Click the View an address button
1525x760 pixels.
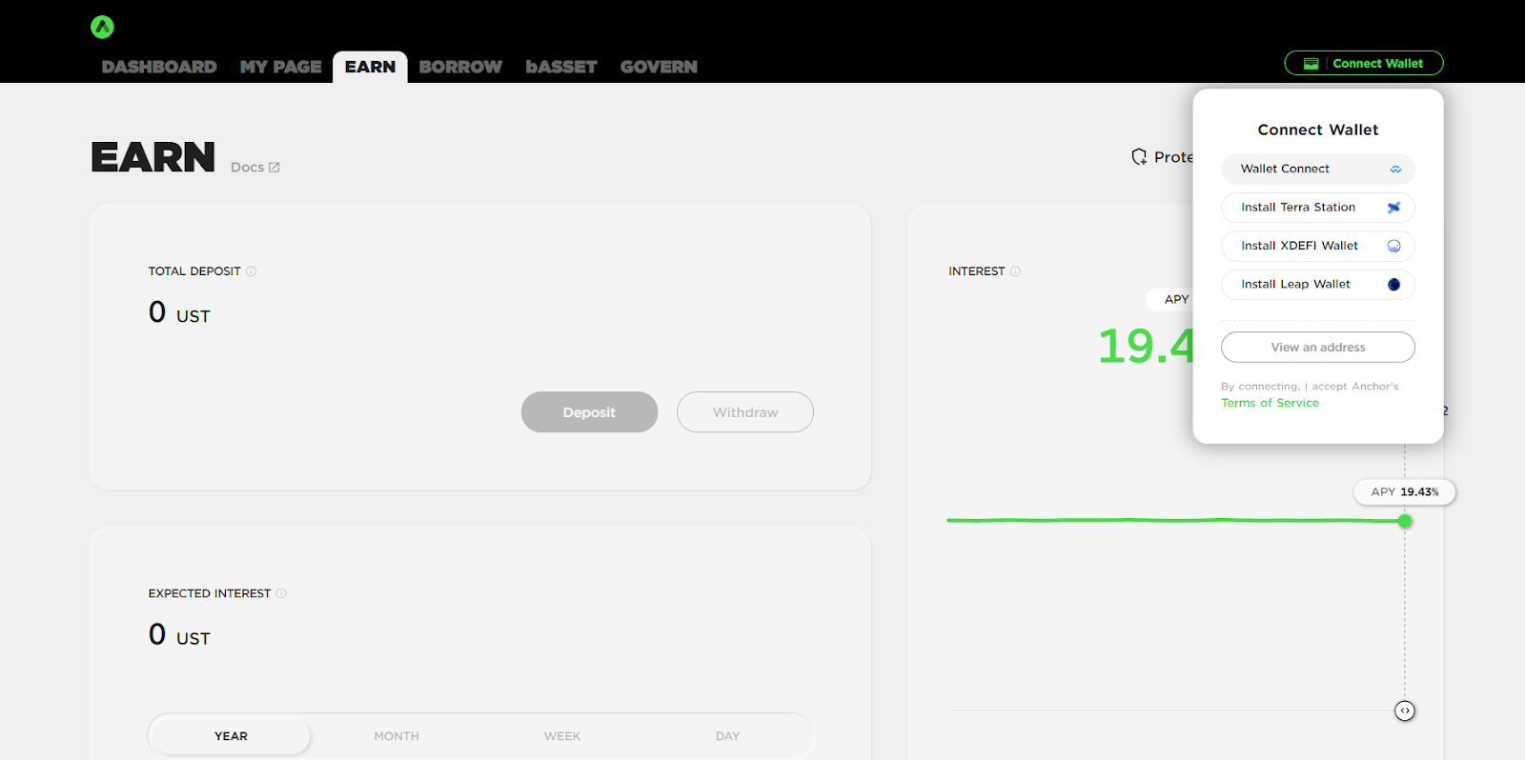click(1318, 348)
